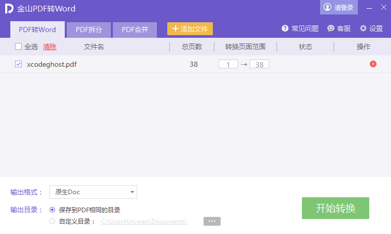Minimize the 金山PDF转Word window
The height and width of the screenshot is (234, 391).
click(x=369, y=8)
